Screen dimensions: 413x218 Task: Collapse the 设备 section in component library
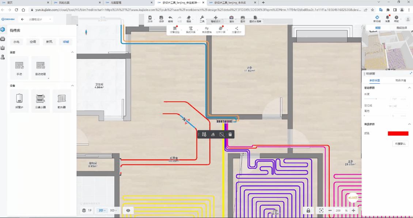tap(72, 86)
